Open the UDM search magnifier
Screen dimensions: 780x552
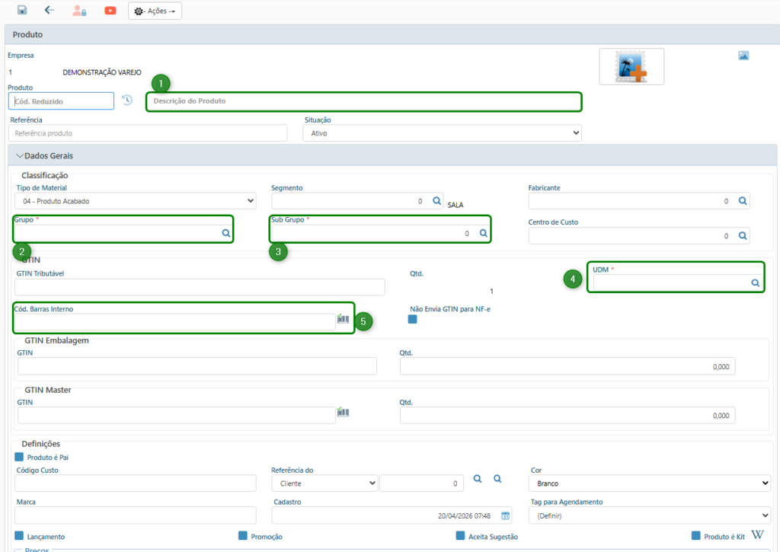point(755,282)
